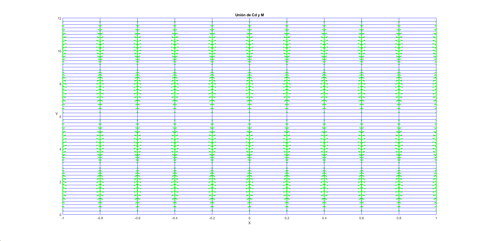Screen dimensions: 482x241
Task: Click the x-axis tick label -0.4
Action: pos(175,218)
